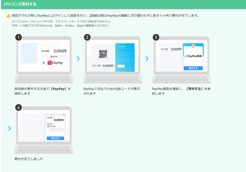
Task: Click the step 1 laptop illustration
Action: tap(44, 60)
